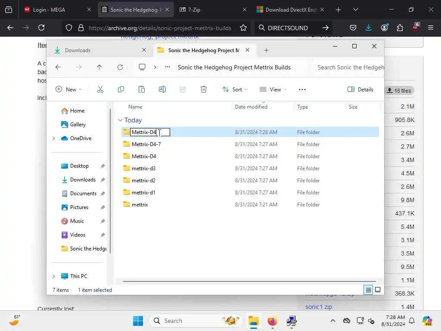Open Firefox downloads panel
441x331 pixels.
(369, 28)
